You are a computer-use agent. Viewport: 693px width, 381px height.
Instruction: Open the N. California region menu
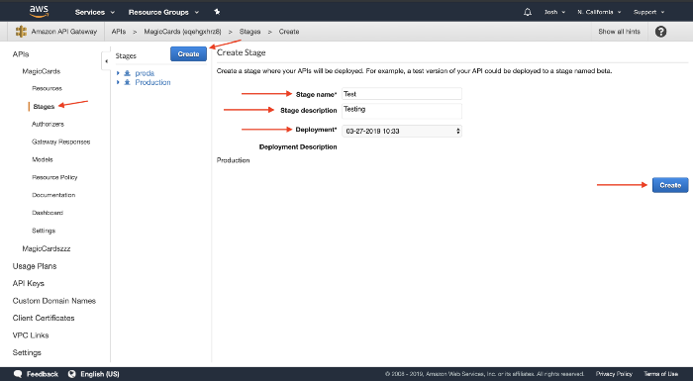599,12
